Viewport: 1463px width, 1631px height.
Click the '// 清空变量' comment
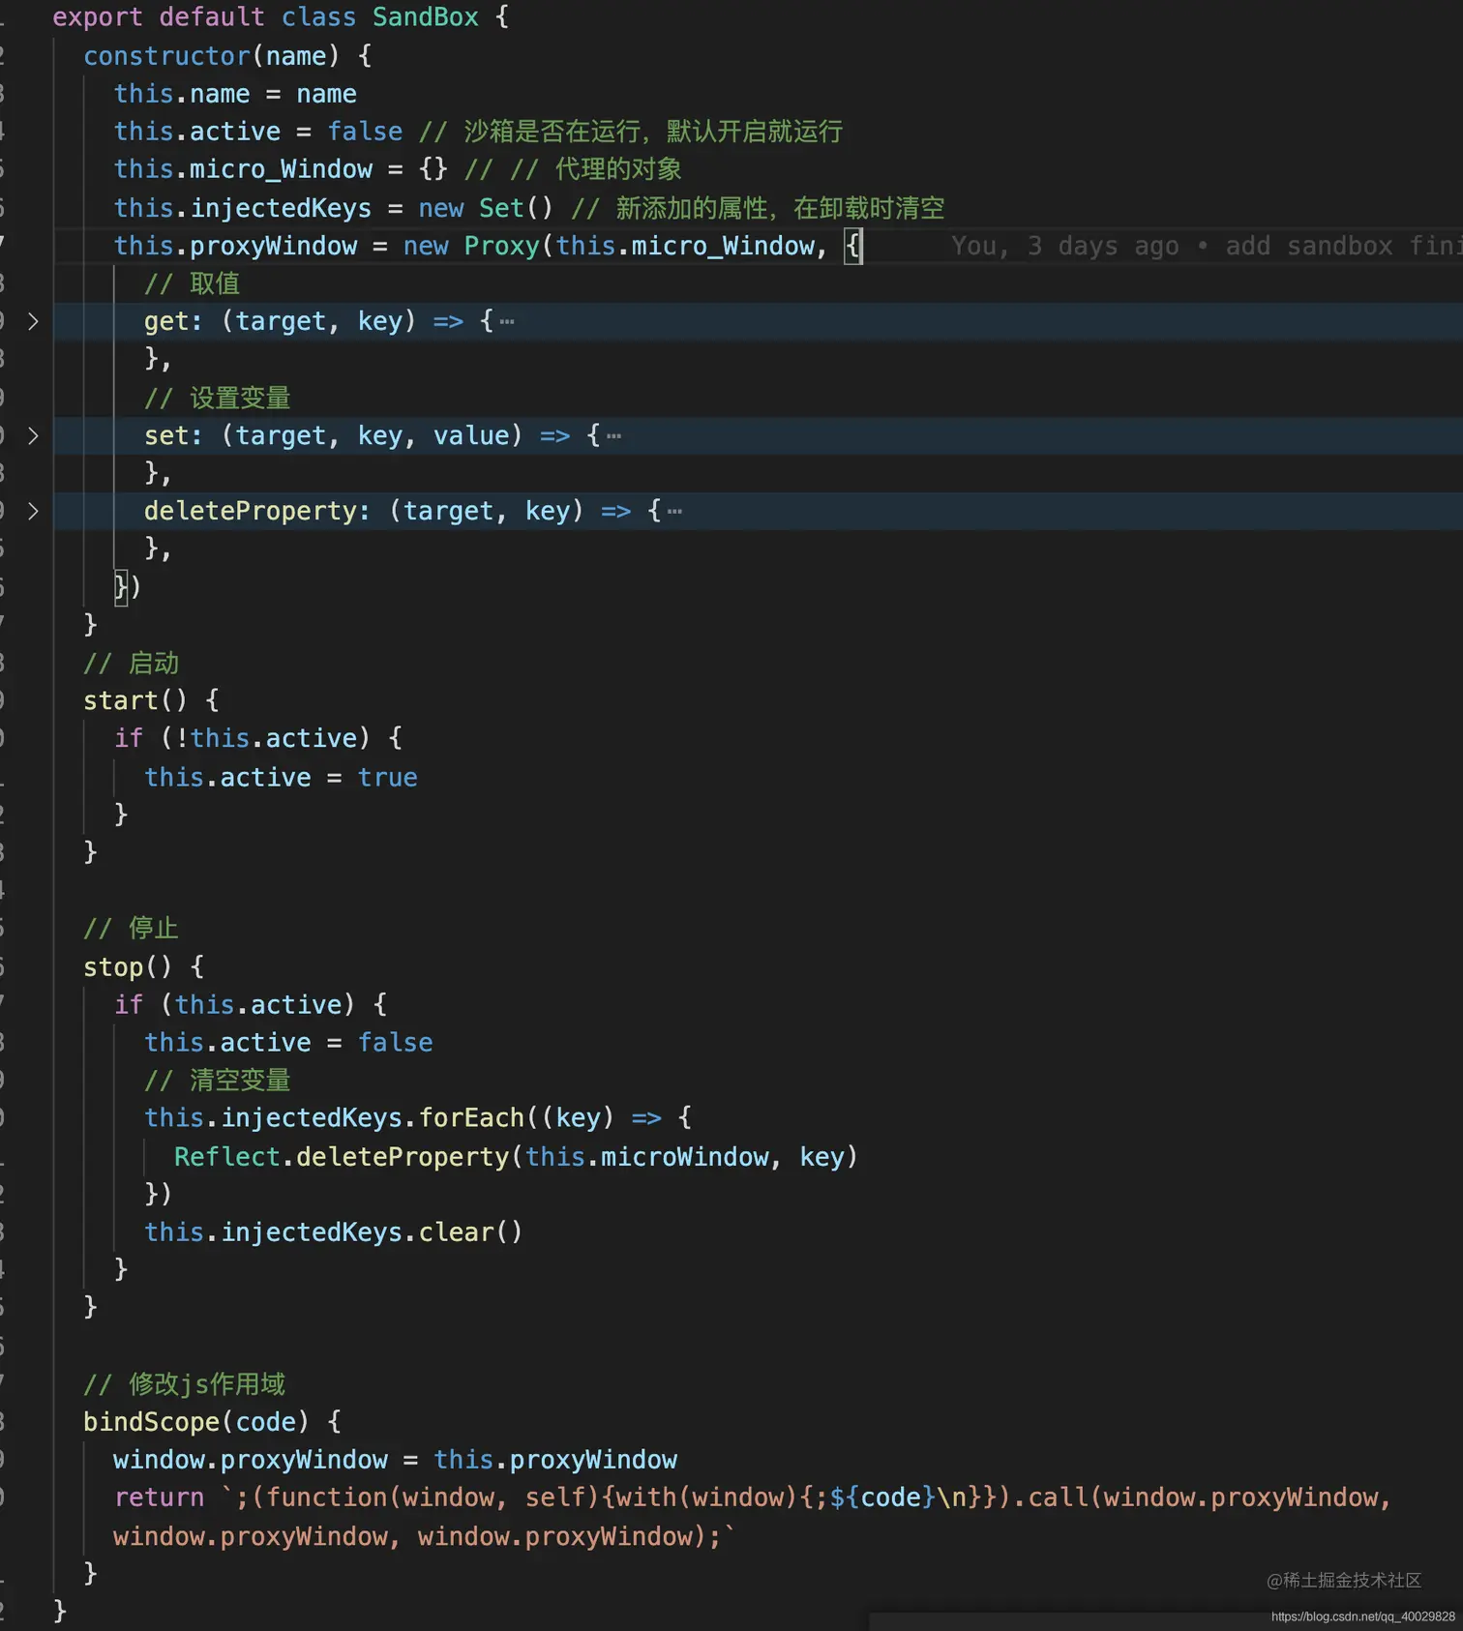click(218, 1080)
